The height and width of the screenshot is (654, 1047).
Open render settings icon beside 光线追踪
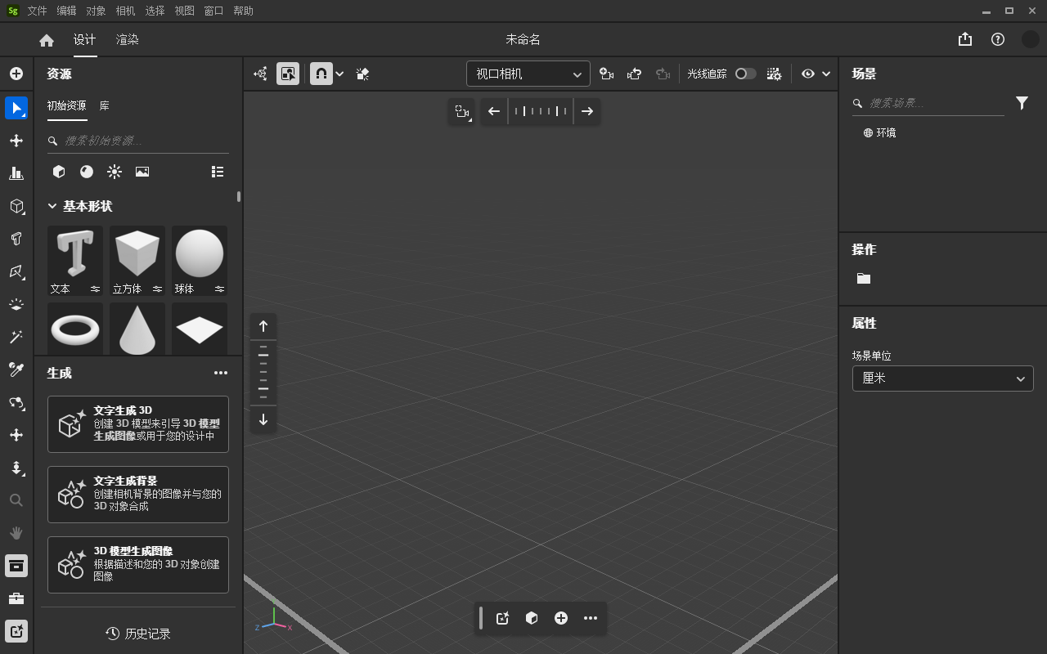coord(774,74)
